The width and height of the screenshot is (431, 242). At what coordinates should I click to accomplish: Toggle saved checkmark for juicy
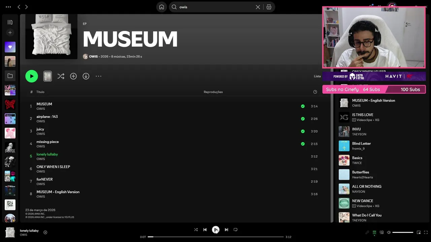click(x=303, y=131)
